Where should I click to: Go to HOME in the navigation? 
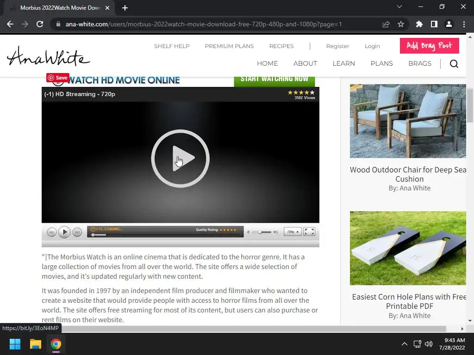[267, 63]
